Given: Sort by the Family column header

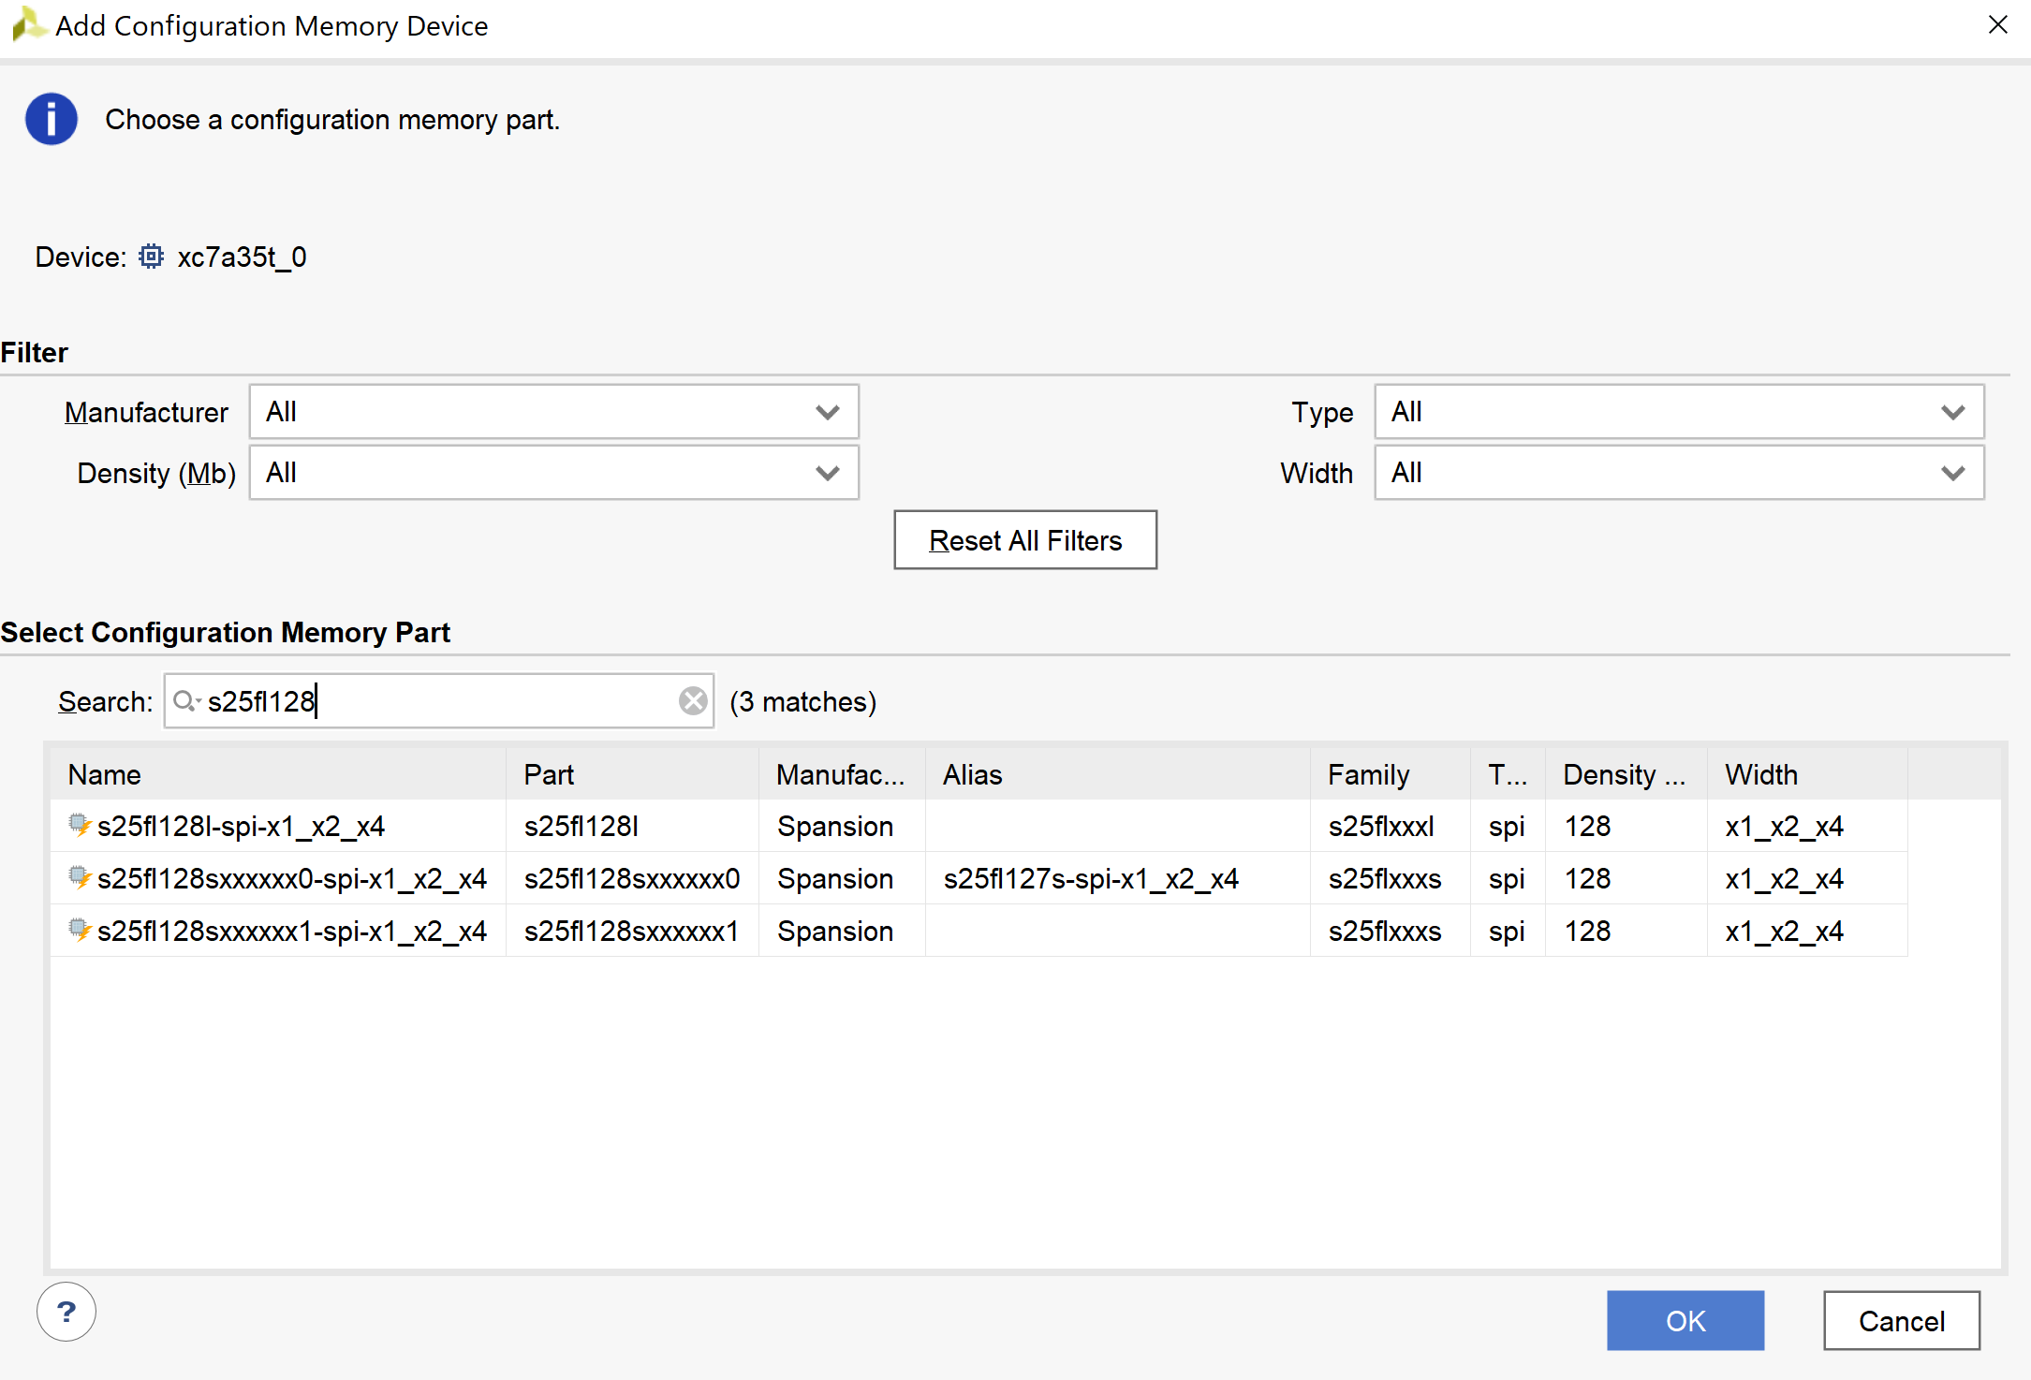Looking at the screenshot, I should (x=1368, y=774).
